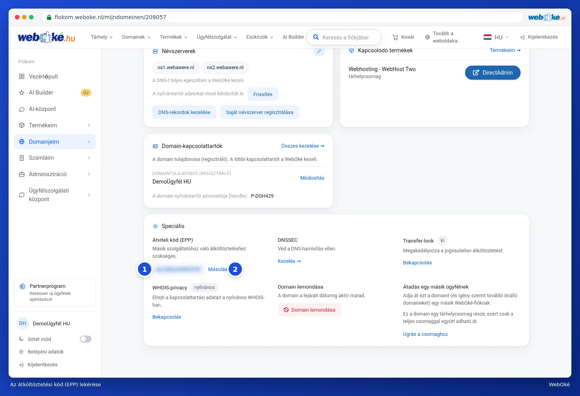Click the AI Builder star icon in sidebar

coord(21,93)
